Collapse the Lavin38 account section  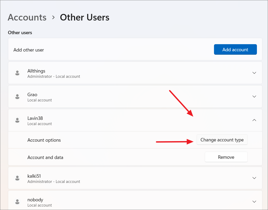tap(254, 120)
